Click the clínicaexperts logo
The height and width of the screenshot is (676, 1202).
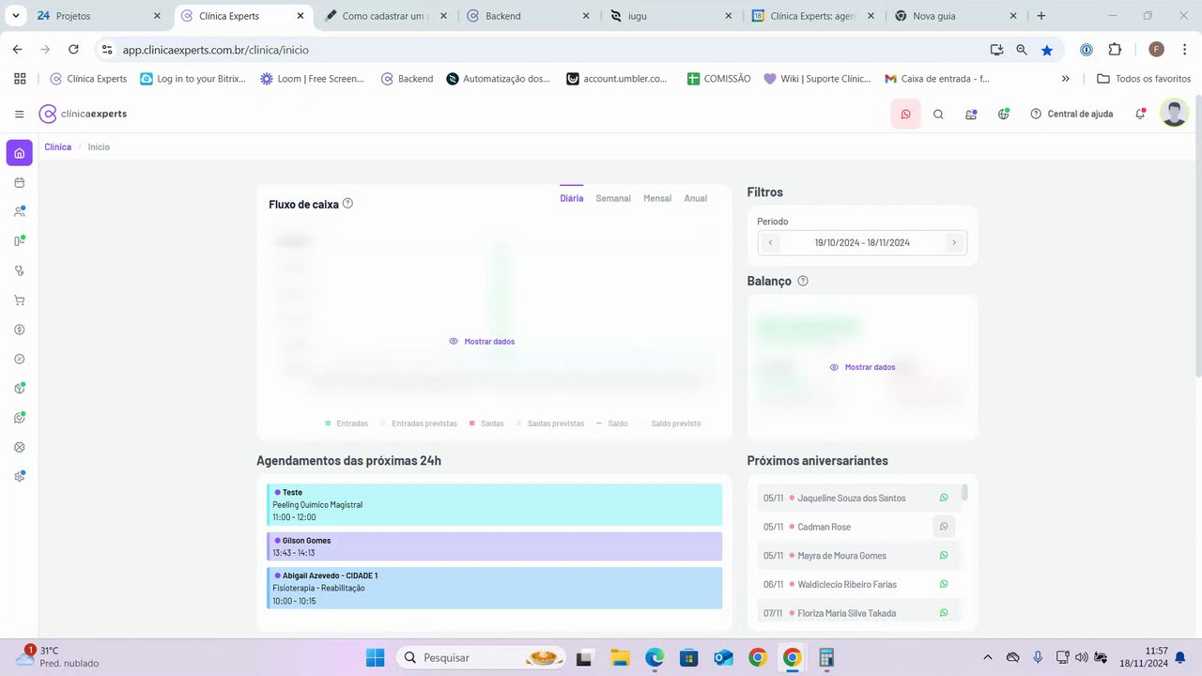point(83,114)
